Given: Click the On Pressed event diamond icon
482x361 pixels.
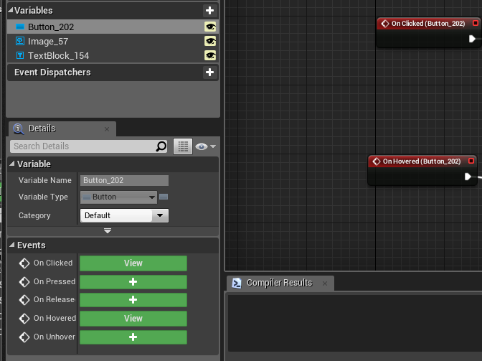Looking at the screenshot, I should [24, 281].
